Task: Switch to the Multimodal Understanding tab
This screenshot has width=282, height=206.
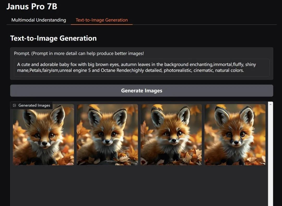Action: (39, 20)
